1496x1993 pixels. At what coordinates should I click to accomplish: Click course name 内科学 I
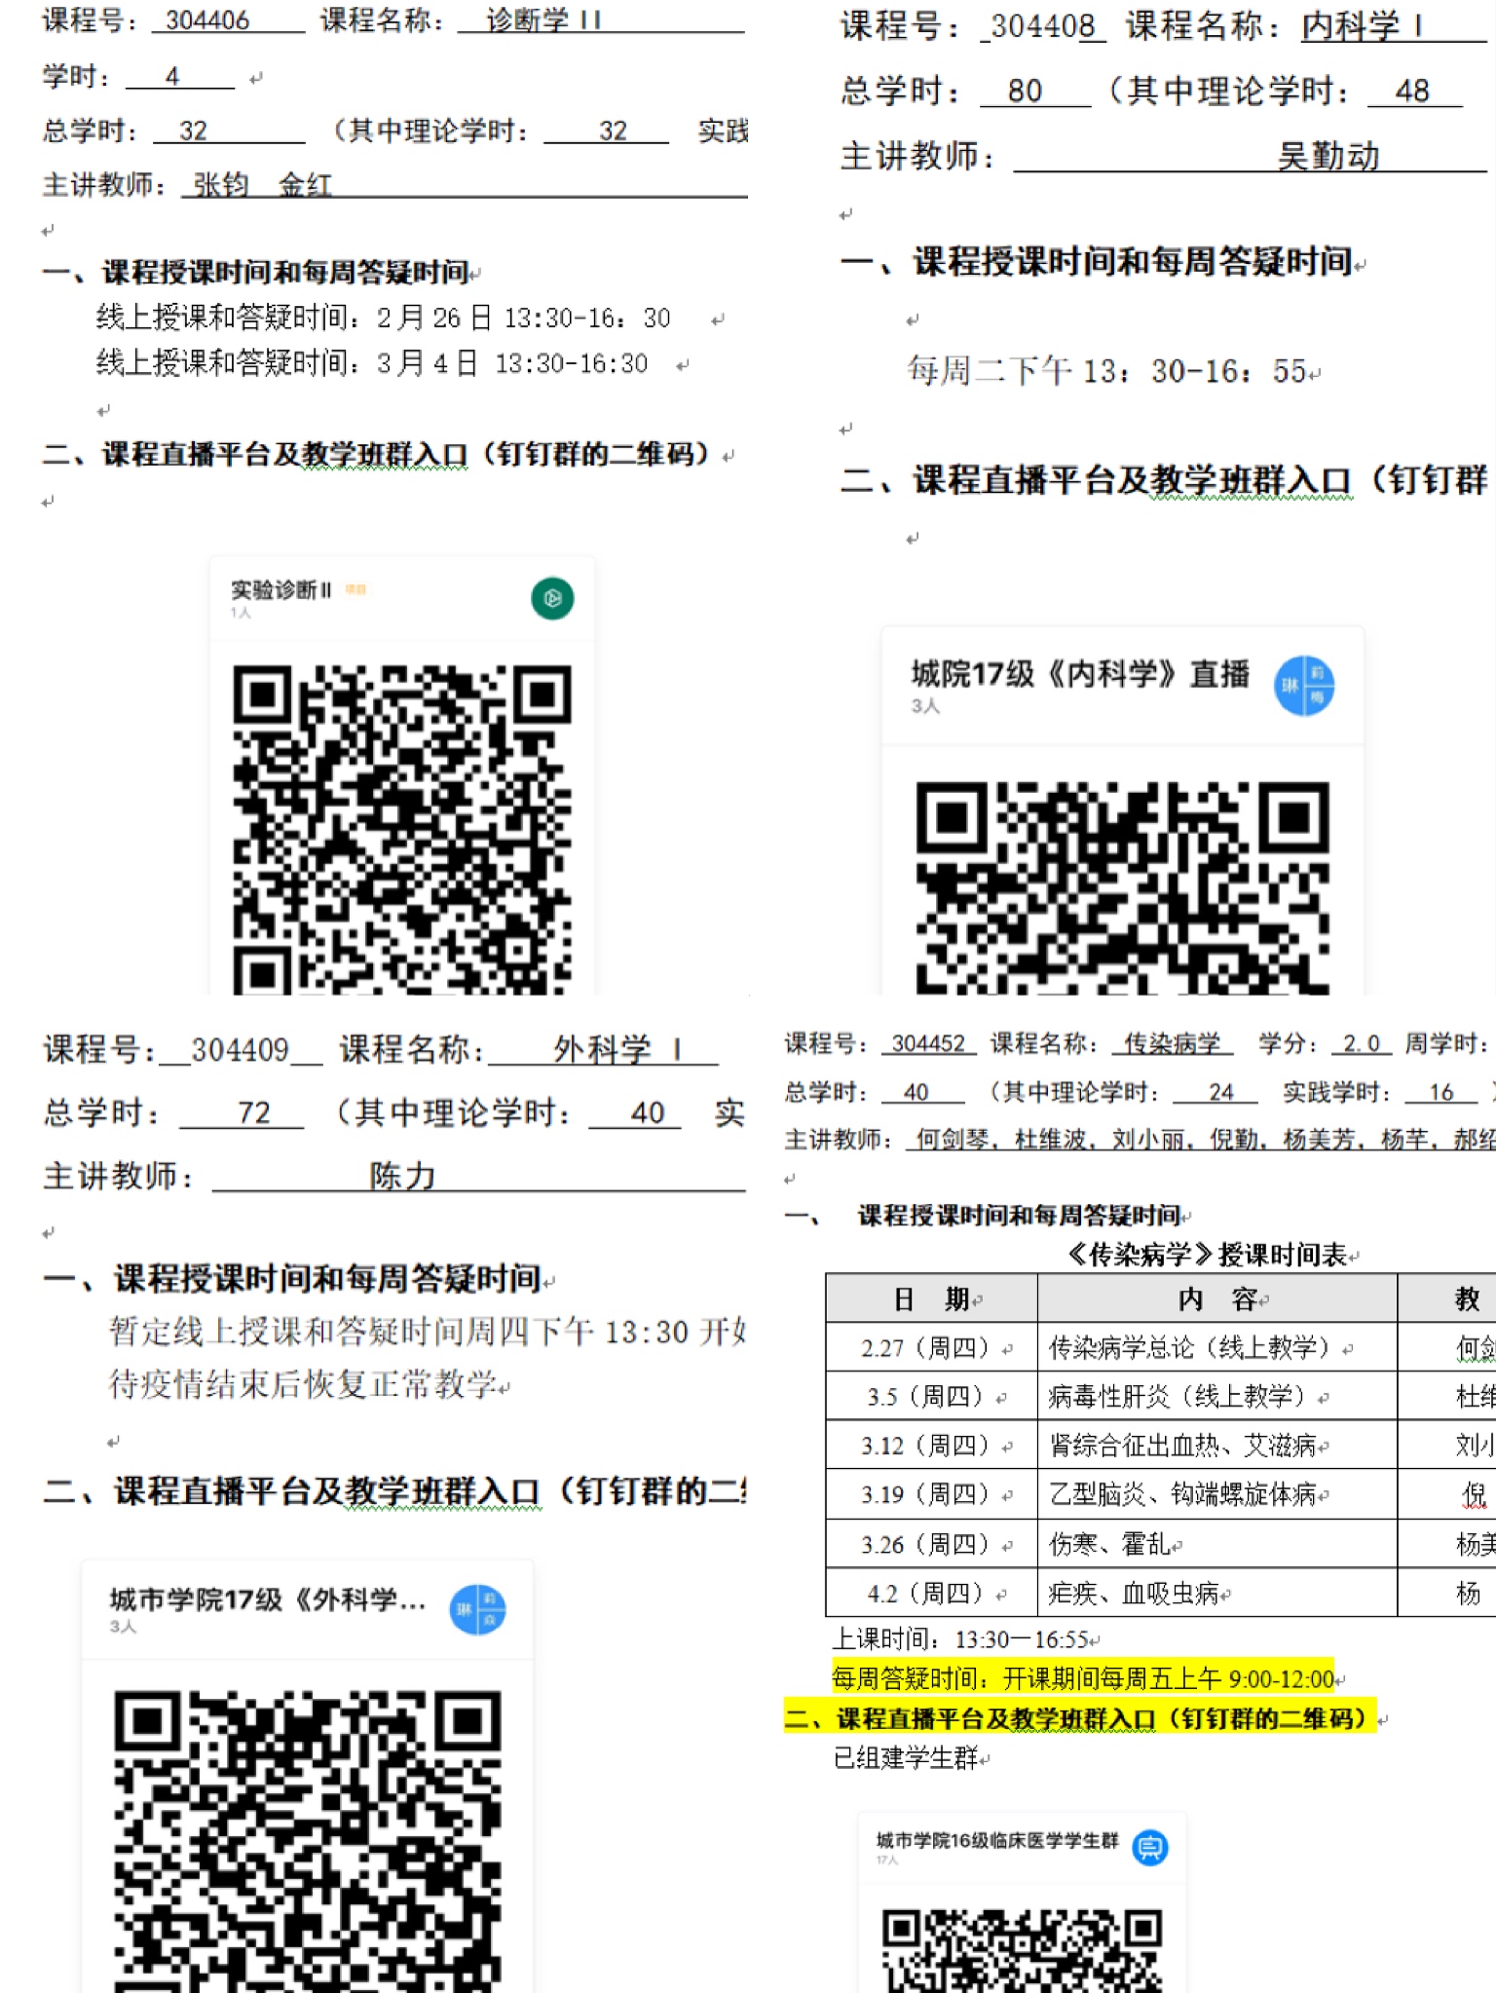click(1363, 26)
